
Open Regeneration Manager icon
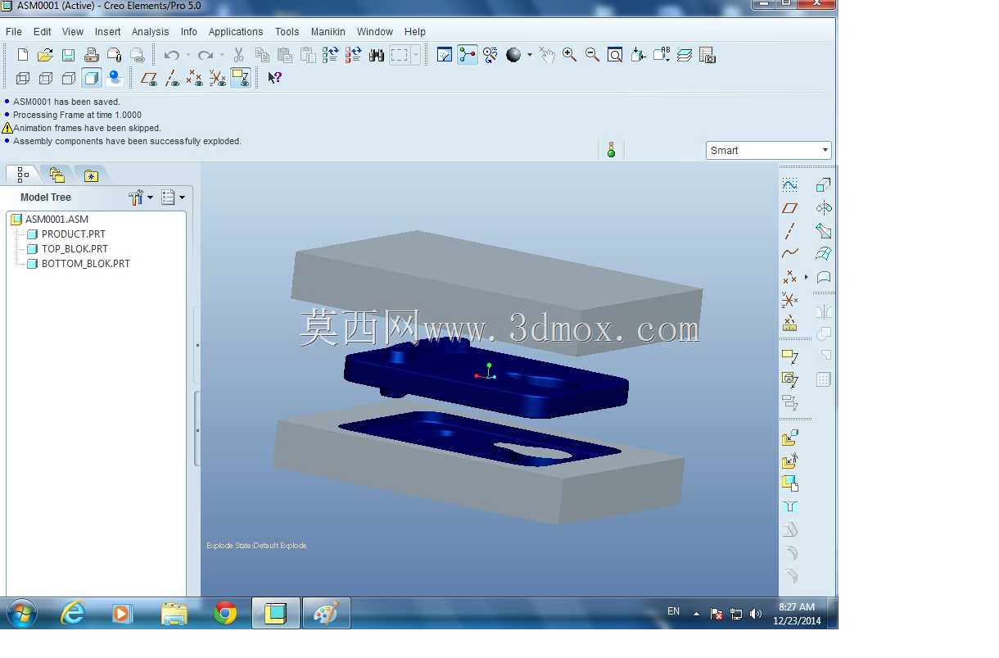point(354,55)
